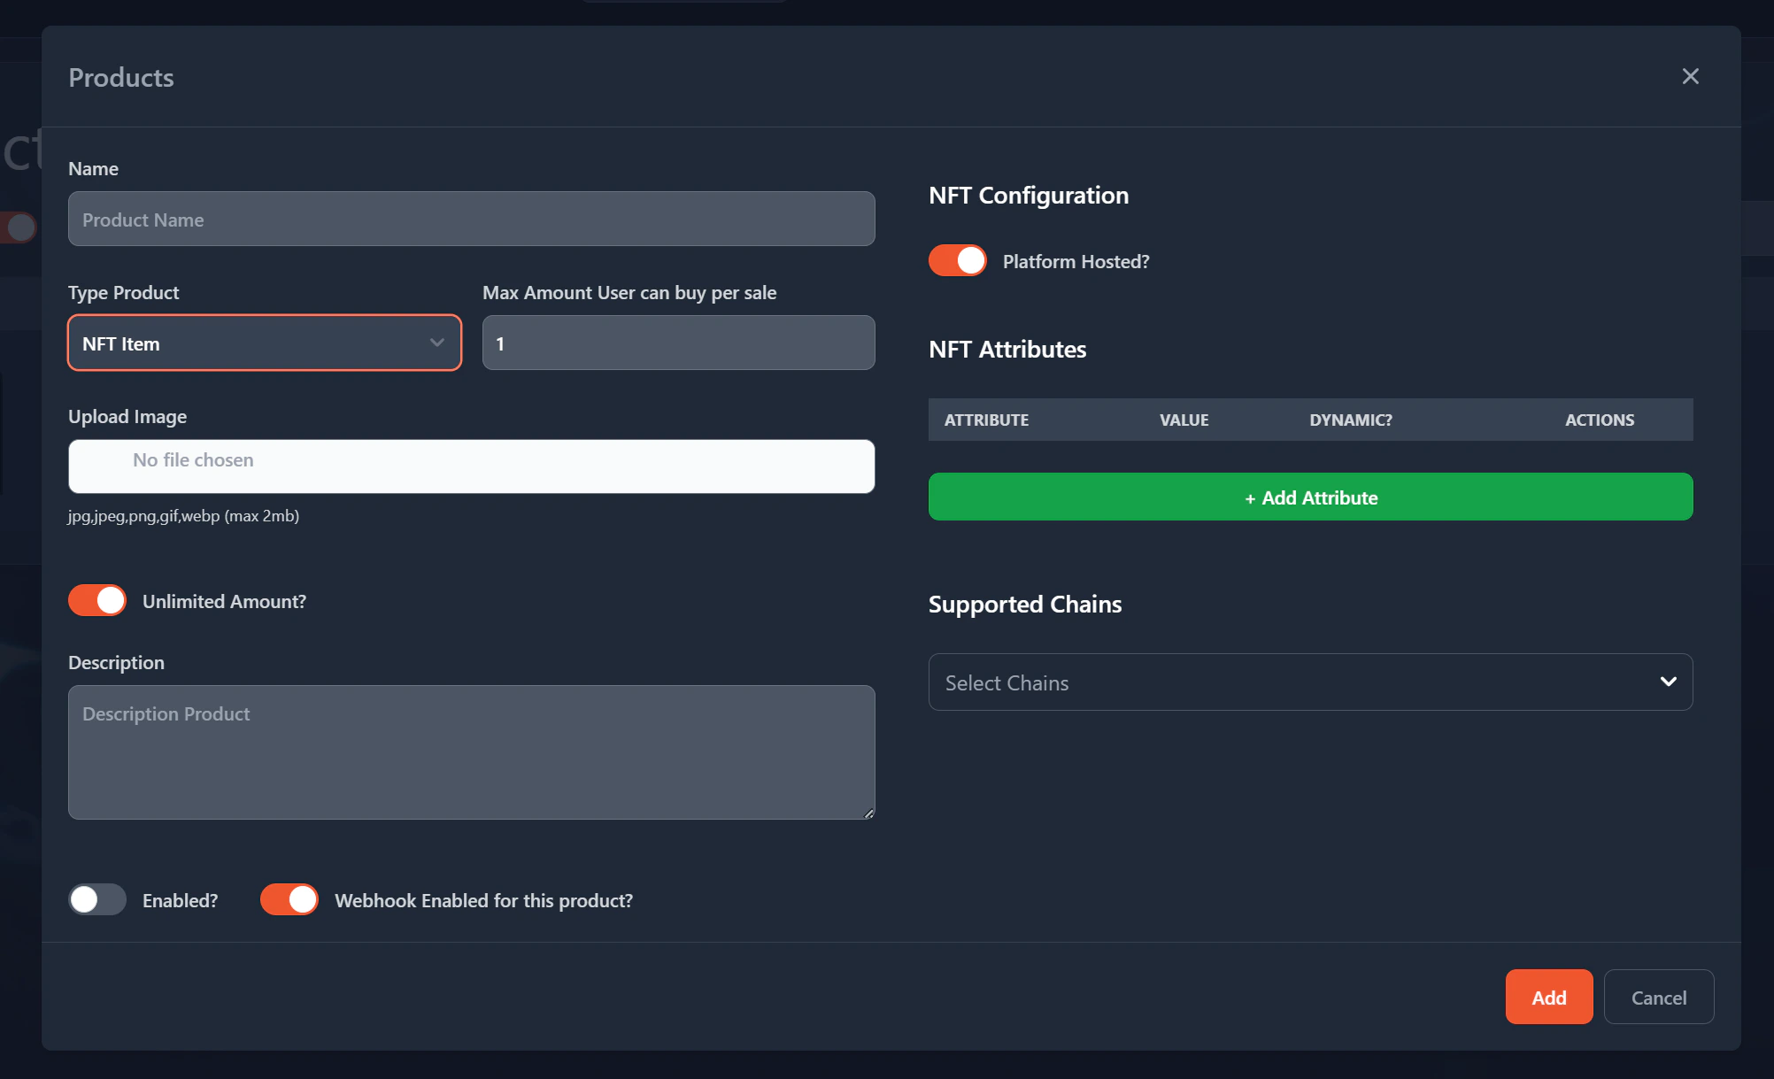
Task: Click the file chooser to upload an image
Action: coord(472,466)
